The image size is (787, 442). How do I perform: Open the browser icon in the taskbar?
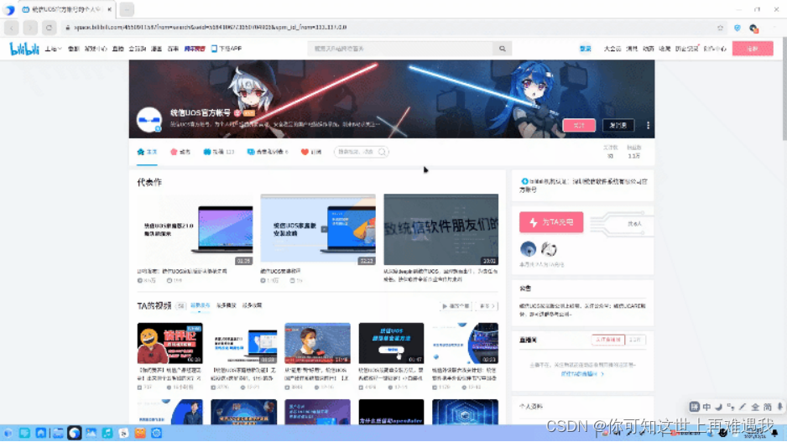pyautogui.click(x=75, y=433)
